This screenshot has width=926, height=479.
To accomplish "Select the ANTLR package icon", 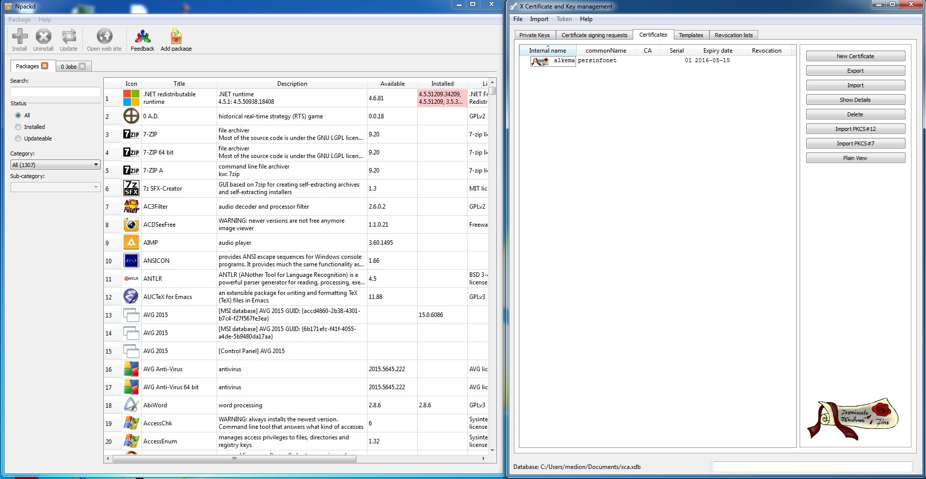I will coord(131,278).
